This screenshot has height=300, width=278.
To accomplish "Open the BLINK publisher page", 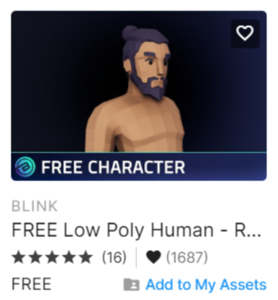I will click(34, 206).
